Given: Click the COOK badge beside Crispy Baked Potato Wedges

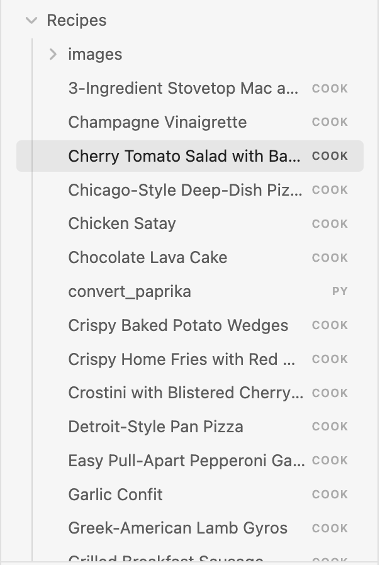Looking at the screenshot, I should (329, 325).
